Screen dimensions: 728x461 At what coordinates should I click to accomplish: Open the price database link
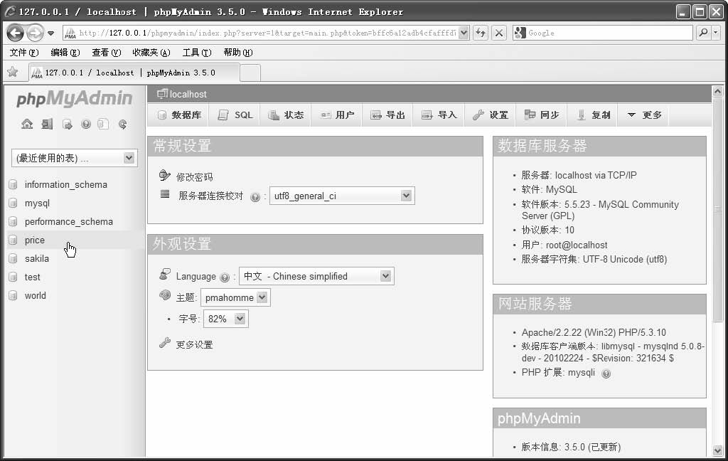click(x=35, y=240)
